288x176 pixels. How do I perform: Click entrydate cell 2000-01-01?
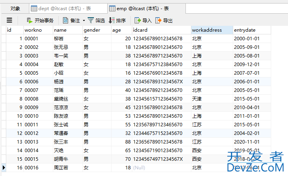point(252,39)
